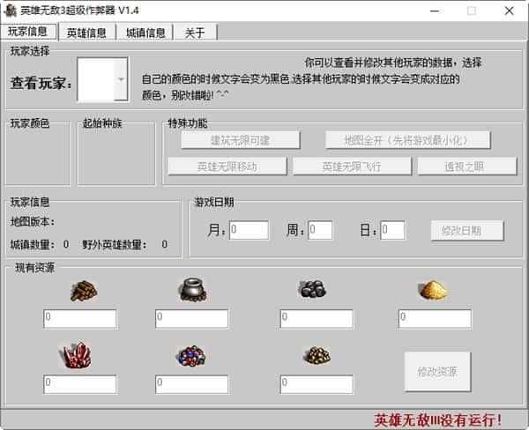Focus the 日 day input field
This screenshot has width=529, height=430.
tap(392, 231)
